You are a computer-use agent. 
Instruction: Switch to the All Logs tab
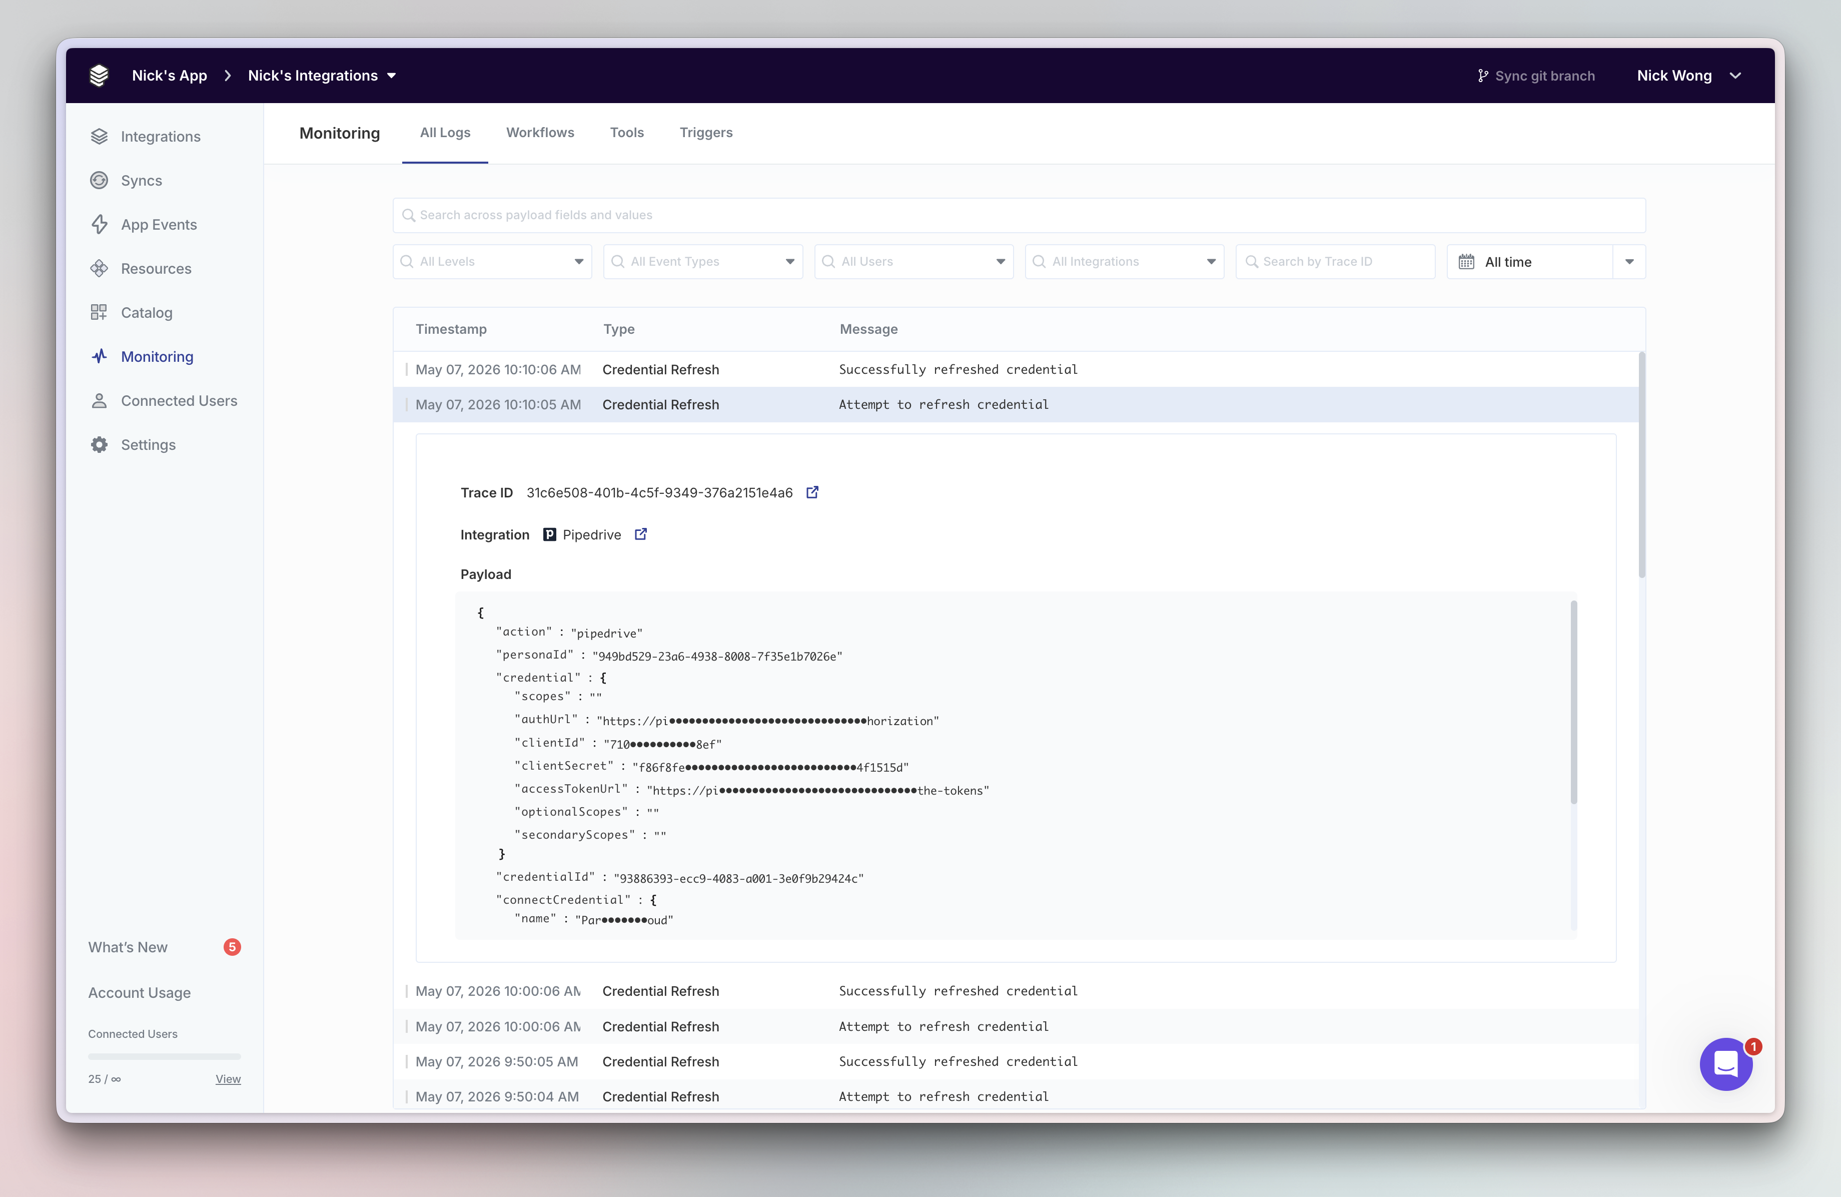(445, 132)
